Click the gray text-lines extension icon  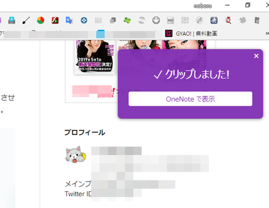pos(185,20)
